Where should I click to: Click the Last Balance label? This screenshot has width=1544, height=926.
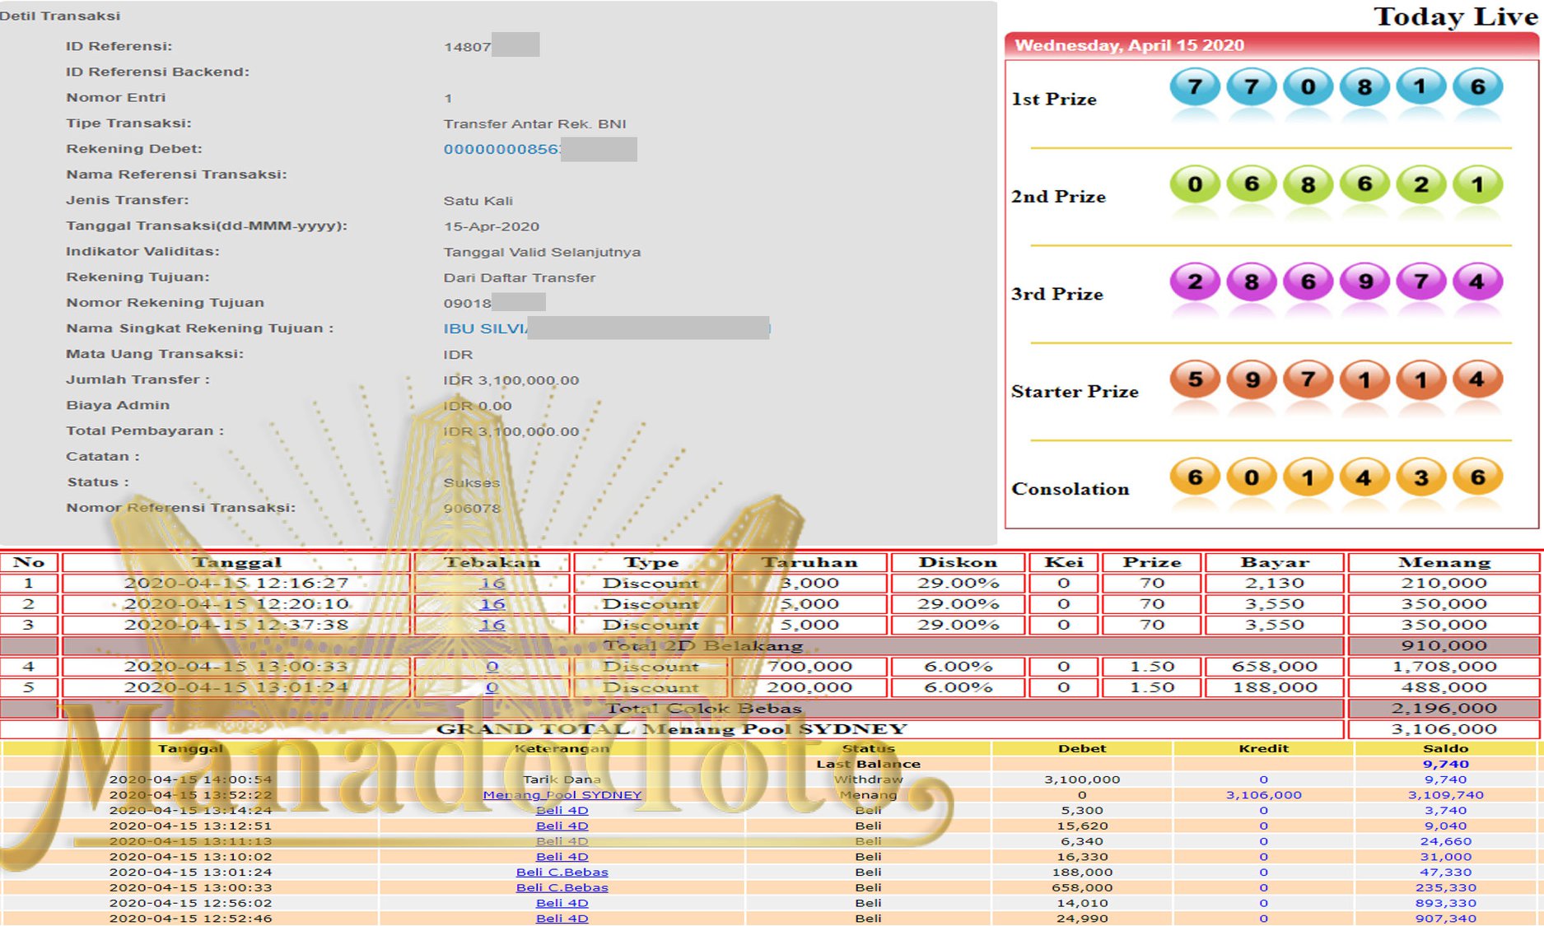(868, 764)
